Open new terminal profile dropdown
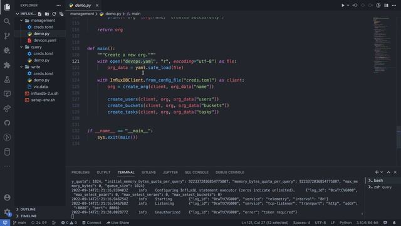The height and width of the screenshot is (226, 401). pyautogui.click(x=382, y=172)
